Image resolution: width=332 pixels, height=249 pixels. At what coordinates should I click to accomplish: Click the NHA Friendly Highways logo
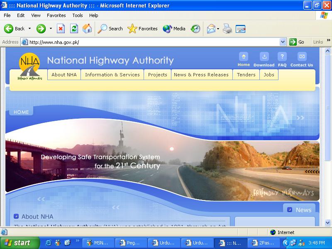pyautogui.click(x=29, y=66)
